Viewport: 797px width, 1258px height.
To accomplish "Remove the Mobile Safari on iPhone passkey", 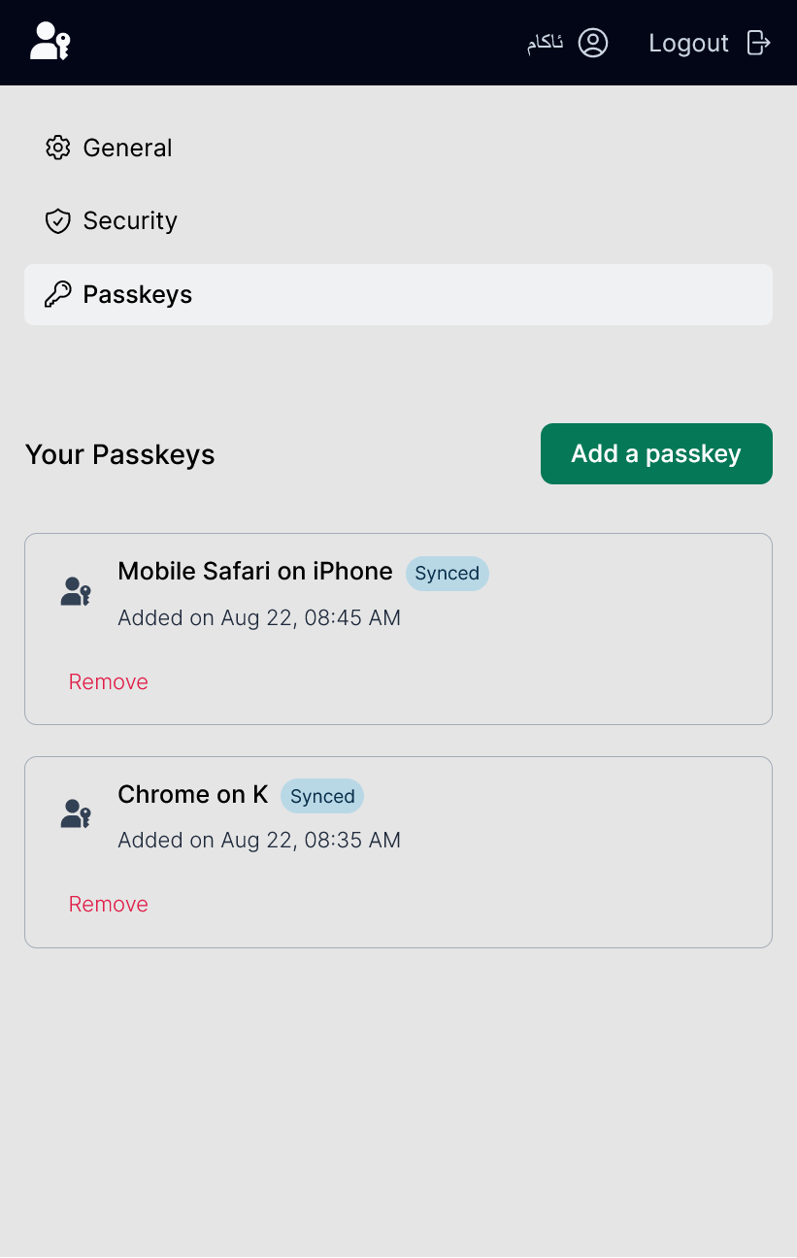I will tap(108, 681).
